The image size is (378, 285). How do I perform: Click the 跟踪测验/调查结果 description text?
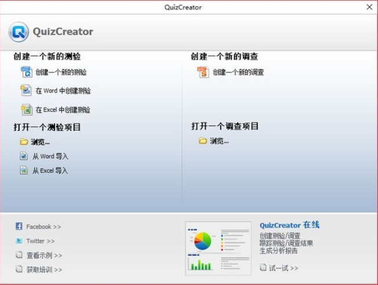pos(286,243)
